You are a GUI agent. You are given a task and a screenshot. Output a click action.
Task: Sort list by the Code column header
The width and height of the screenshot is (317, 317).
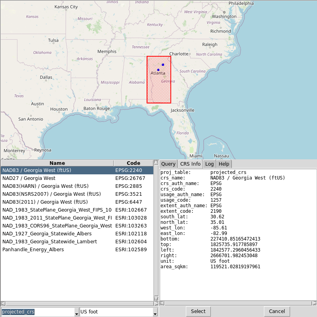(134, 163)
